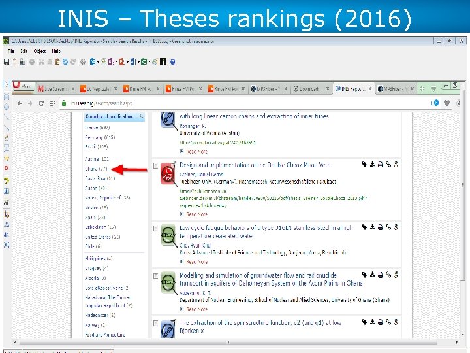
Task: Click the heart bookmark icon in address bar
Action: coord(446,103)
